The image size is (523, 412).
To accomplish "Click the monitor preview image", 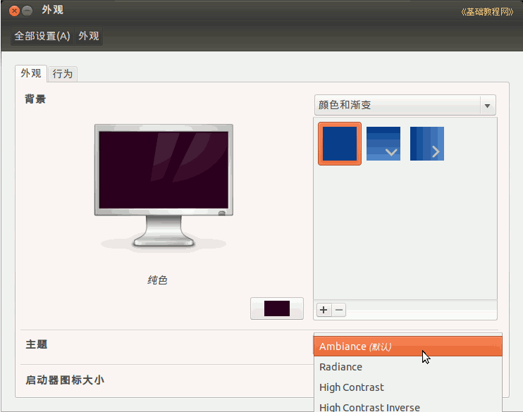I will click(x=164, y=187).
